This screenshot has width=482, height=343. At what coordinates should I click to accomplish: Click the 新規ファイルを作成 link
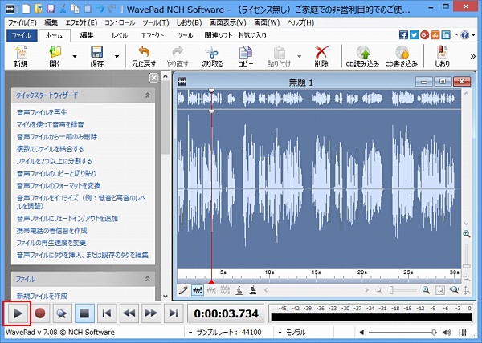tap(42, 296)
